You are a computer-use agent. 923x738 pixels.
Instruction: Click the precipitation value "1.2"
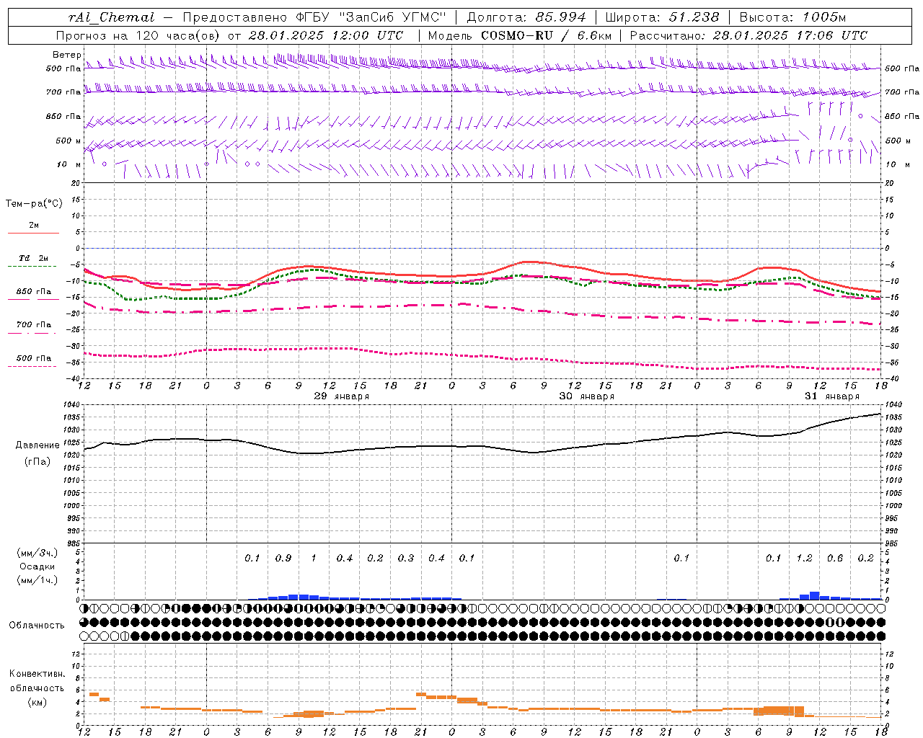click(804, 559)
